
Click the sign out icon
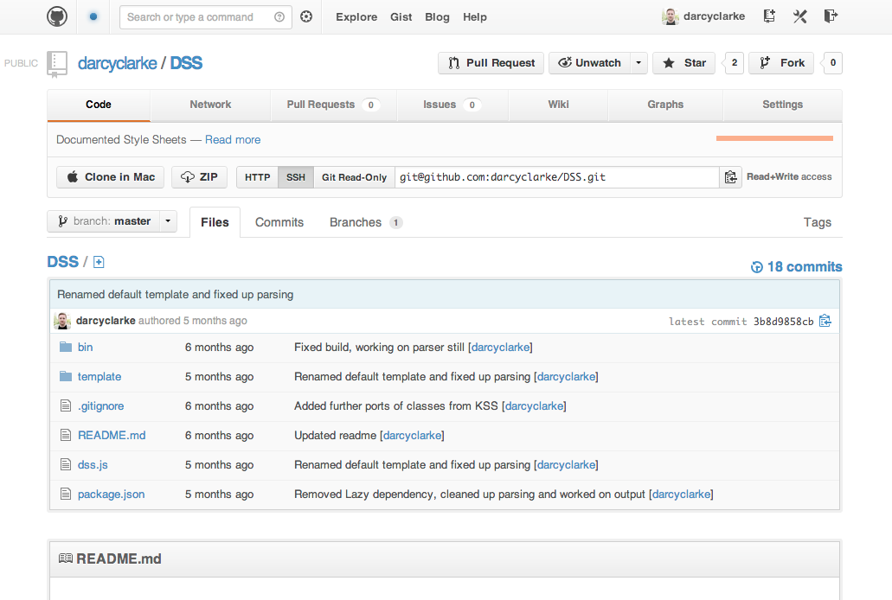(x=831, y=16)
